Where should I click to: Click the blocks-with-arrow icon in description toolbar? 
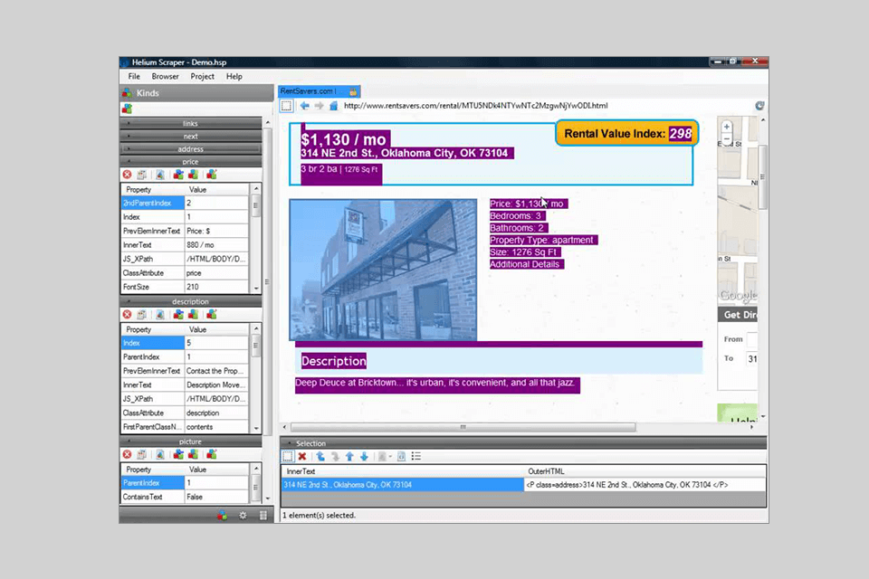click(178, 314)
